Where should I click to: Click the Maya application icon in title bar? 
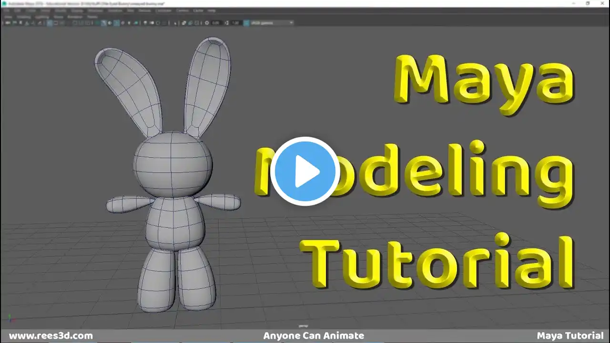tap(3, 3)
